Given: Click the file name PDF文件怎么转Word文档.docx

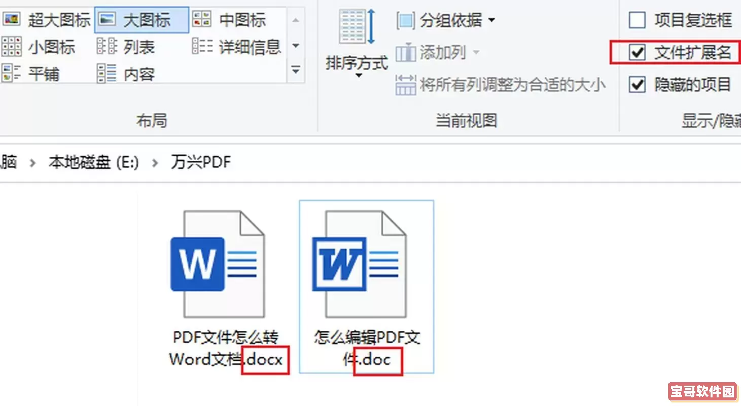Looking at the screenshot, I should point(226,348).
